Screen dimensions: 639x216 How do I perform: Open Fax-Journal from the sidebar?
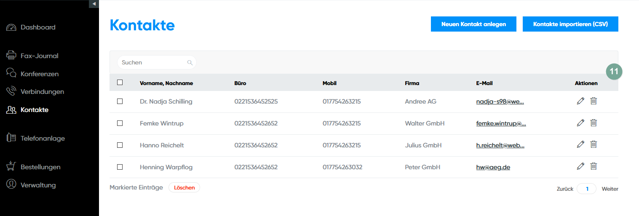(39, 56)
